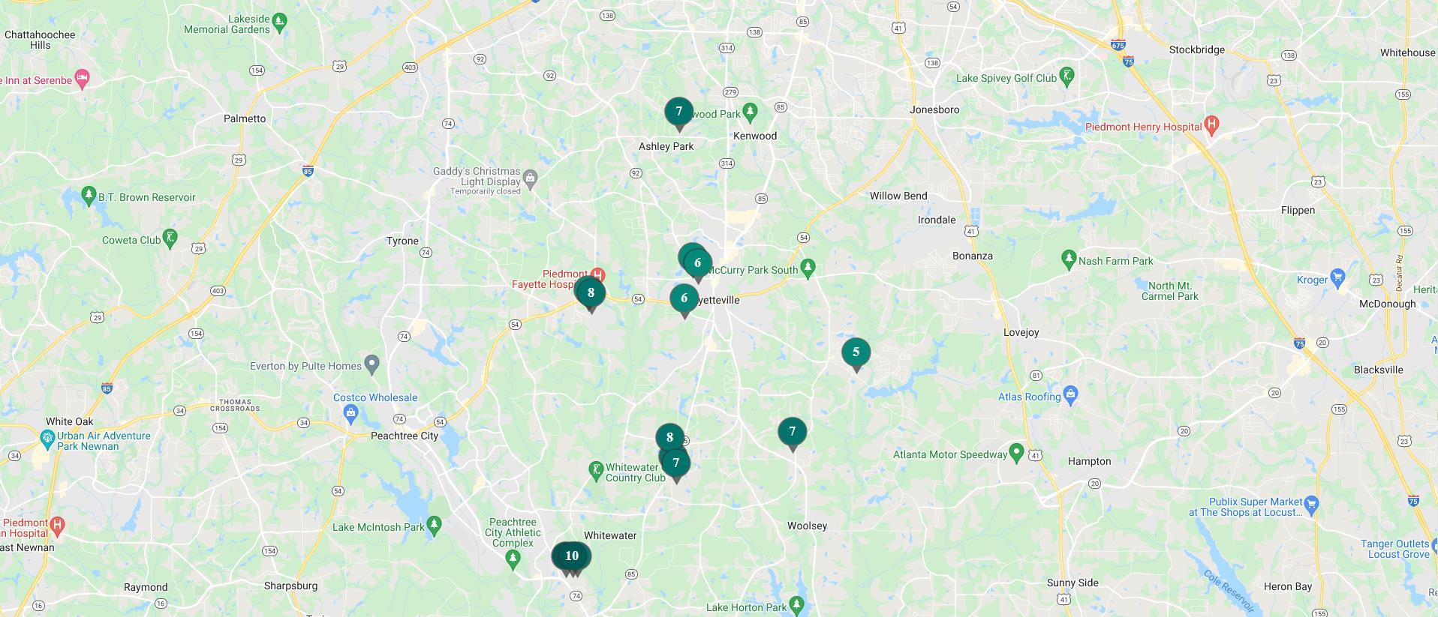Select the 8 marker above Whitewater Country Club
This screenshot has height=617, width=1438.
pyautogui.click(x=669, y=438)
